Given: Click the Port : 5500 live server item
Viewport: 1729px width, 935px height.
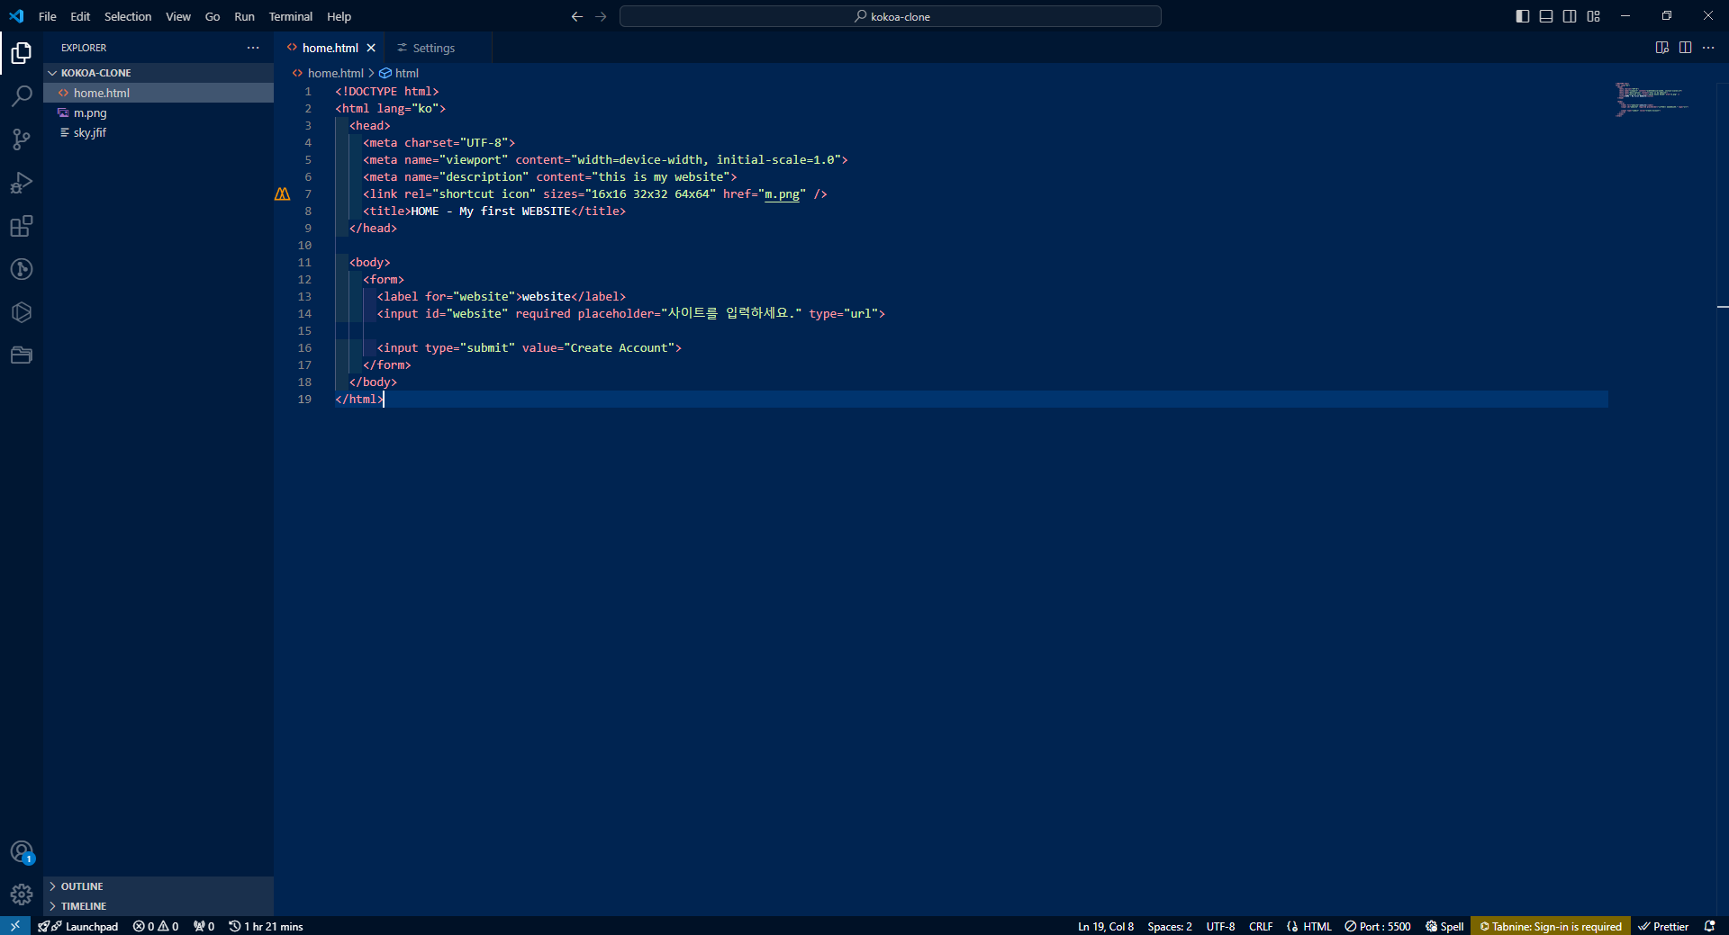Looking at the screenshot, I should click(1378, 926).
